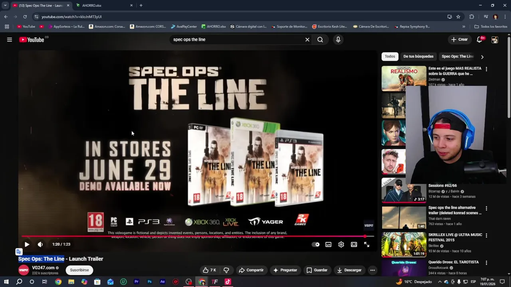Click the Descargar button
The height and width of the screenshot is (287, 511).
tap(349, 270)
